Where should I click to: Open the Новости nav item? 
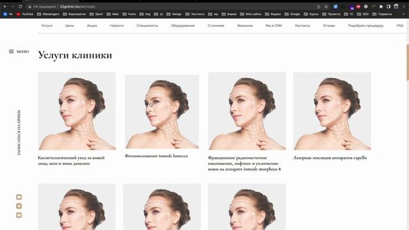click(116, 26)
